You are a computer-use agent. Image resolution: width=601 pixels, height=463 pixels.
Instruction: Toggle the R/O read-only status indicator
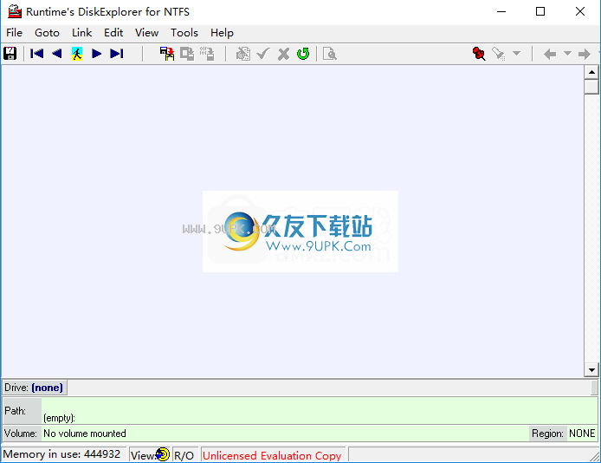click(184, 455)
